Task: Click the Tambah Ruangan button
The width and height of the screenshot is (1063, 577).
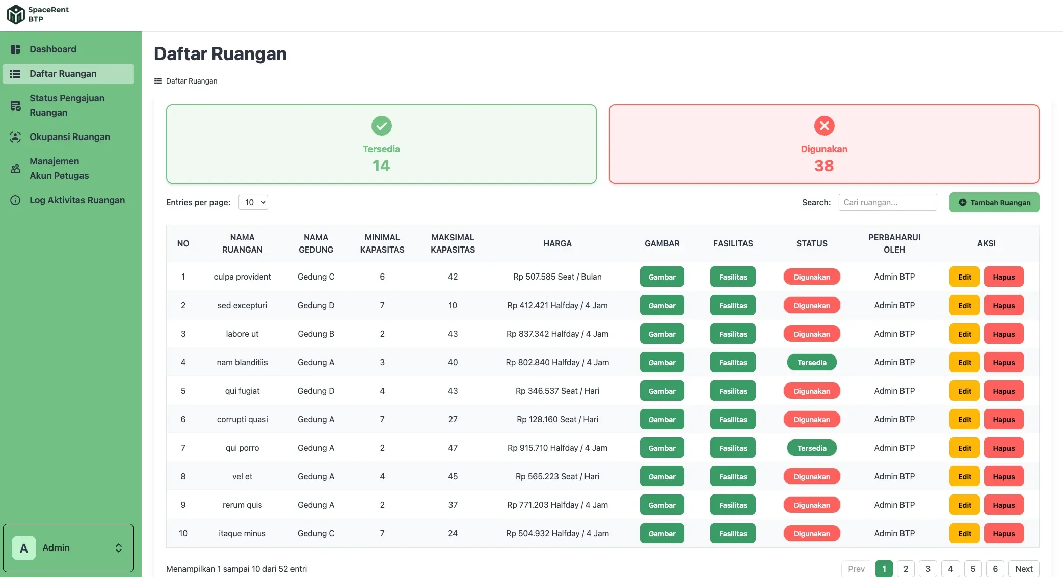Action: 994,202
